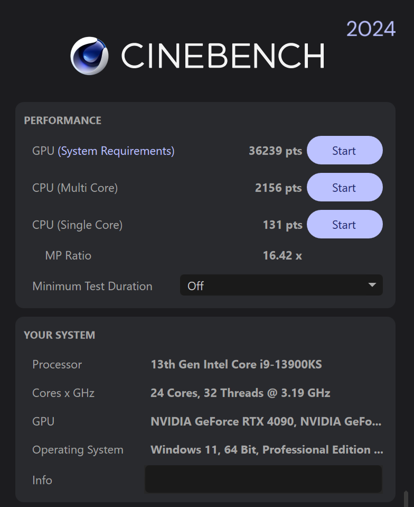
Task: Select the 131 pts Single Core score
Action: [283, 225]
